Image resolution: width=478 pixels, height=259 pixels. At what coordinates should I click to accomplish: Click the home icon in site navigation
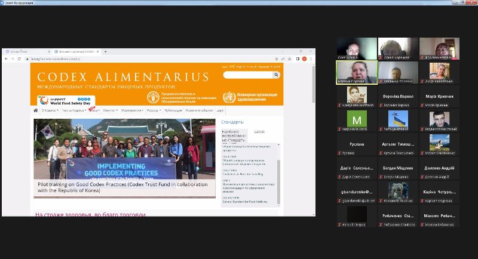tap(36, 110)
